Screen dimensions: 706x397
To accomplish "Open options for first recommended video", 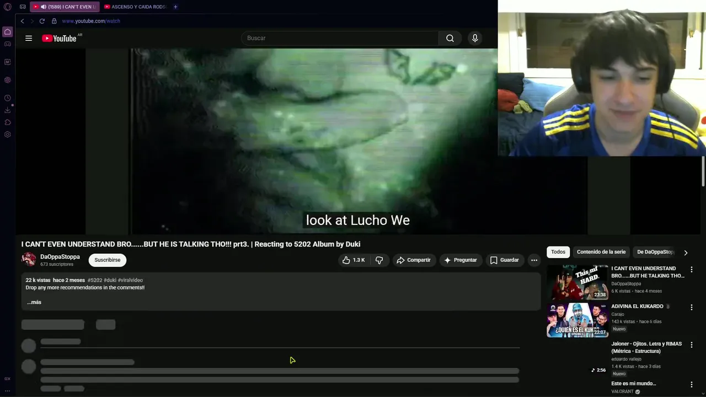I will [691, 270].
